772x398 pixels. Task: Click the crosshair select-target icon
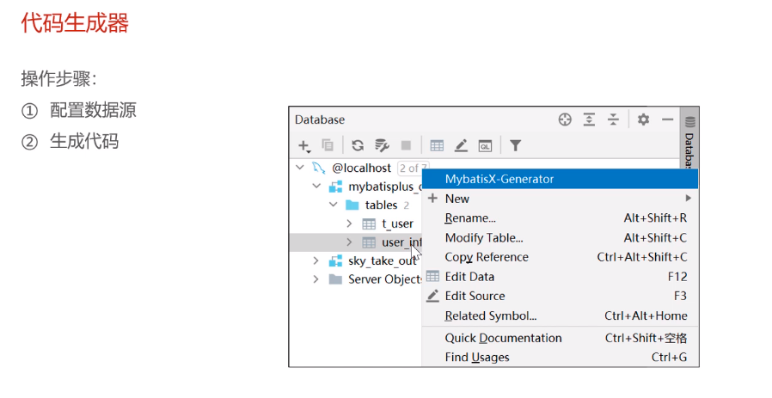pos(565,119)
